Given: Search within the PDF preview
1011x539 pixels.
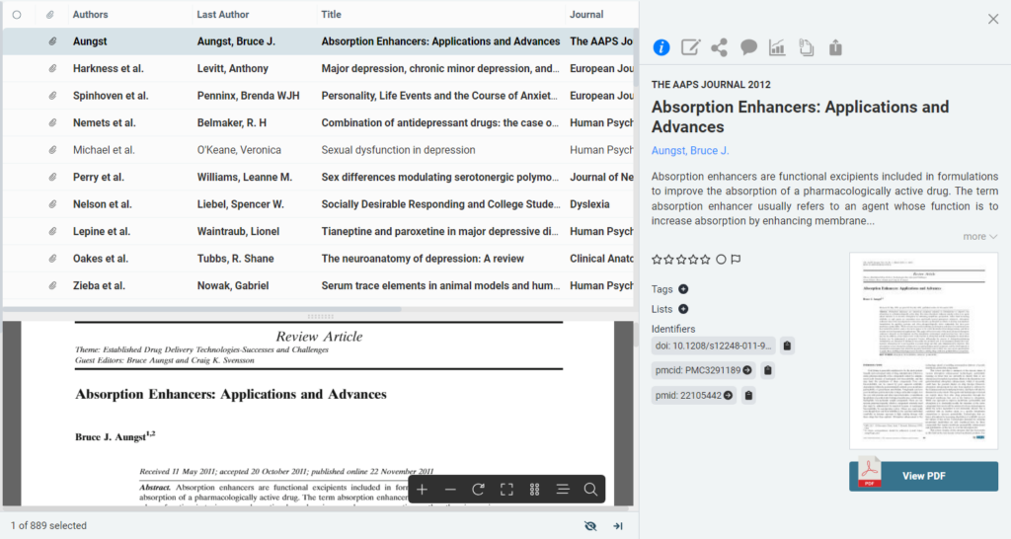Looking at the screenshot, I should (590, 490).
